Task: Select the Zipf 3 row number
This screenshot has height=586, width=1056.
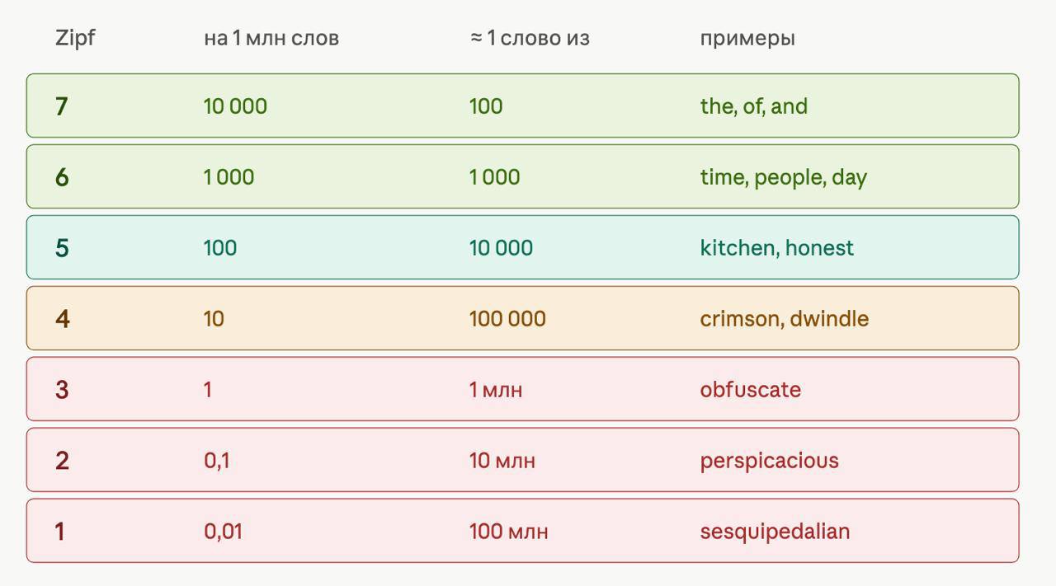Action: [62, 390]
